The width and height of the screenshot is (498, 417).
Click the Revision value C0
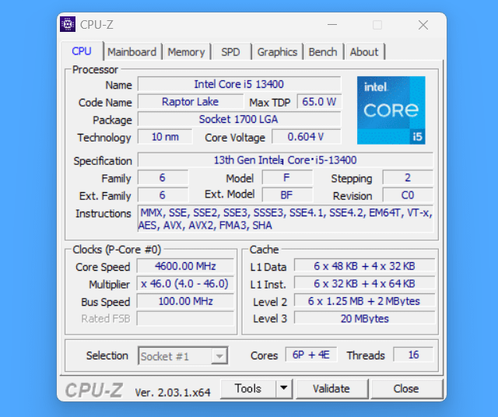tap(408, 195)
